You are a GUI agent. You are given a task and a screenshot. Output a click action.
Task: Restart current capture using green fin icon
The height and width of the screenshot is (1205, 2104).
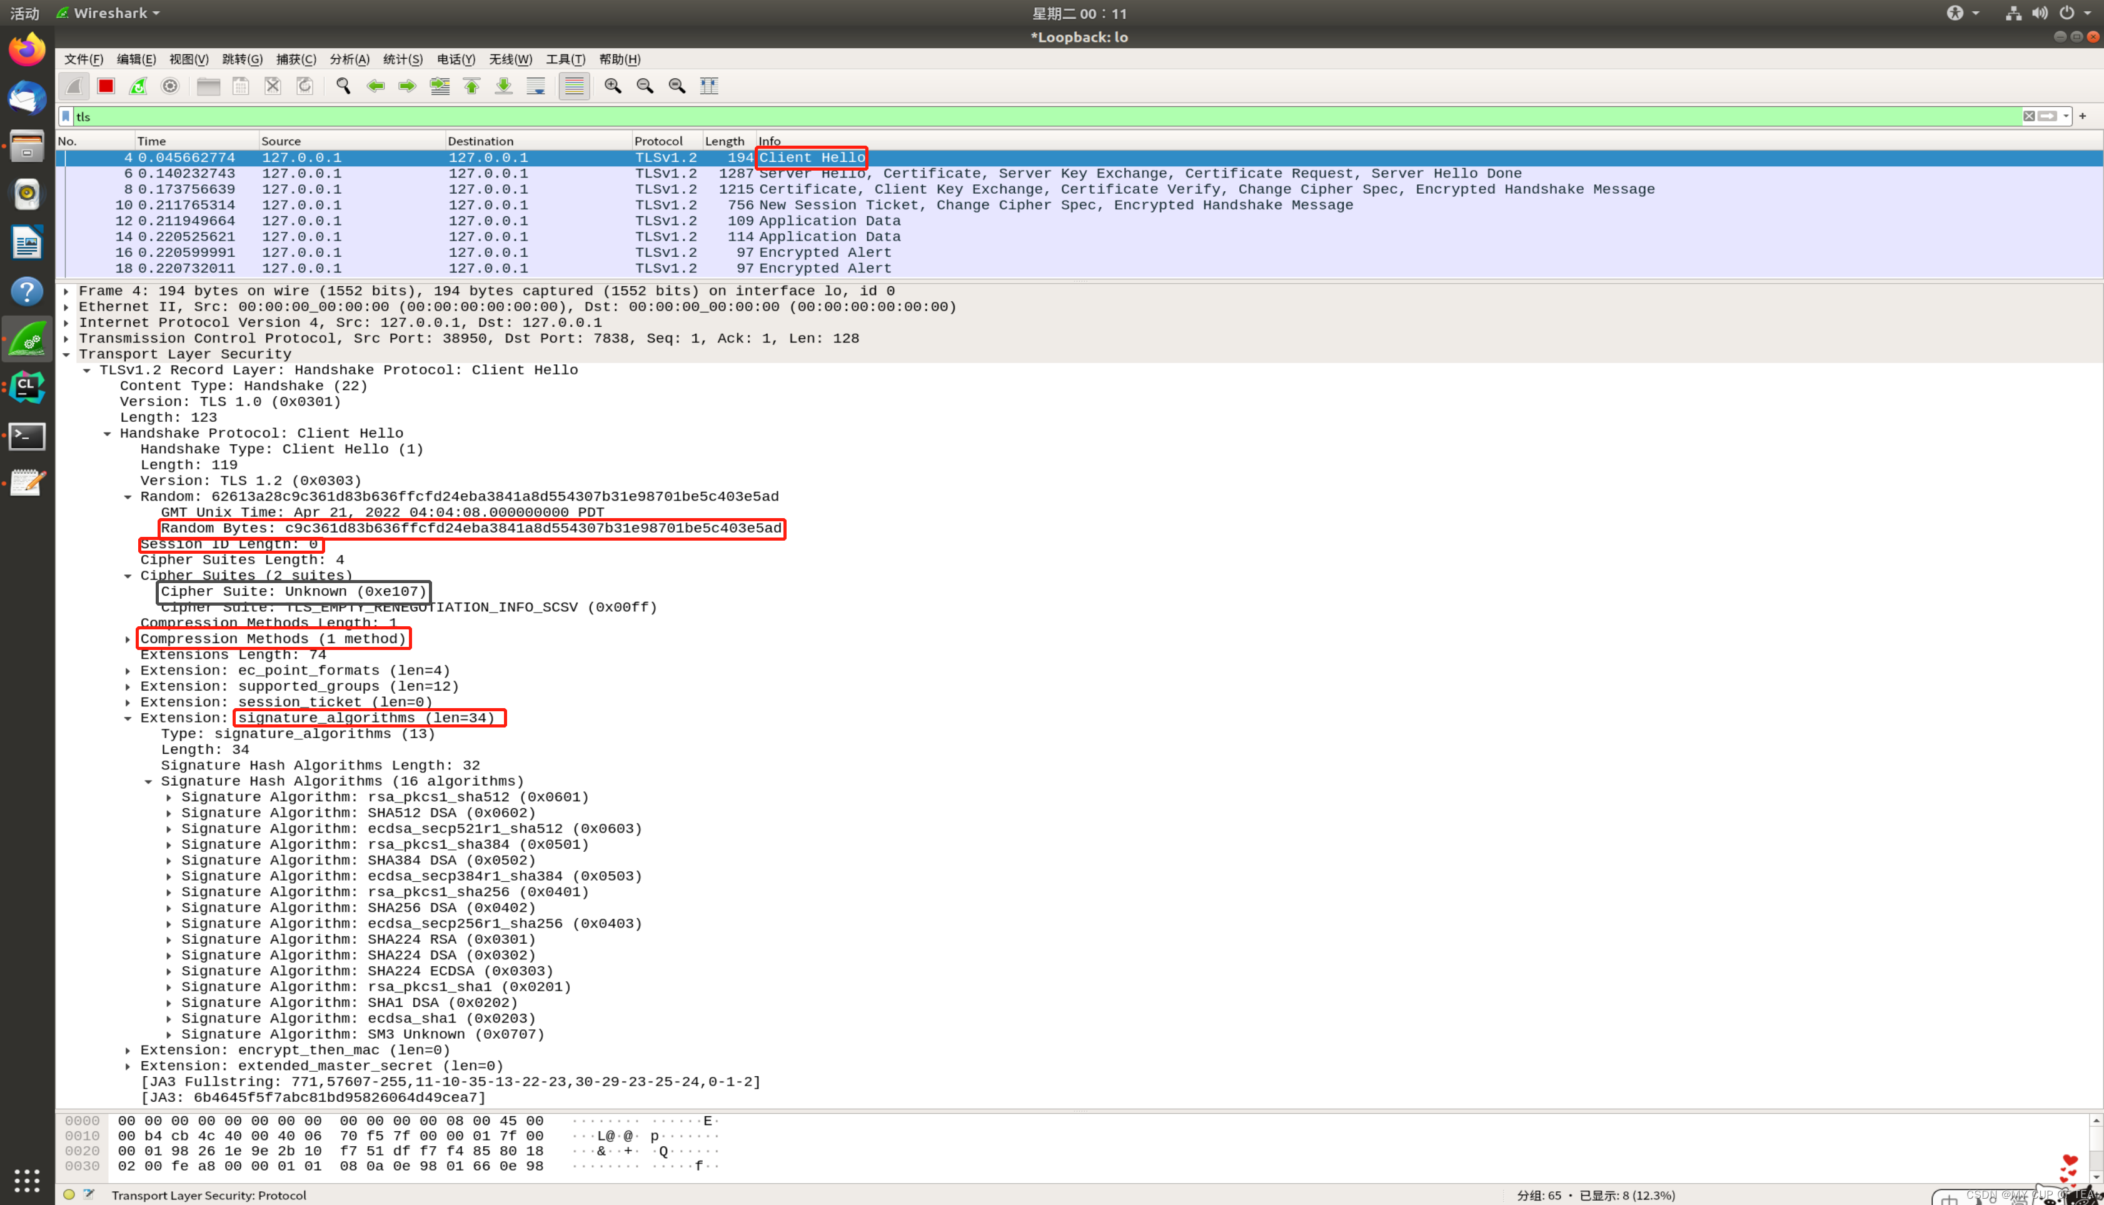pos(138,86)
